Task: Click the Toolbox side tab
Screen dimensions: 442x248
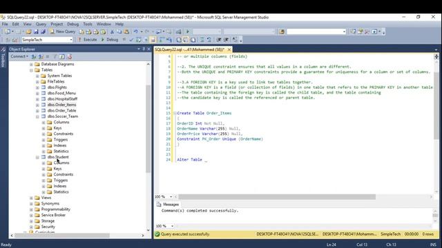Action: coord(3,57)
